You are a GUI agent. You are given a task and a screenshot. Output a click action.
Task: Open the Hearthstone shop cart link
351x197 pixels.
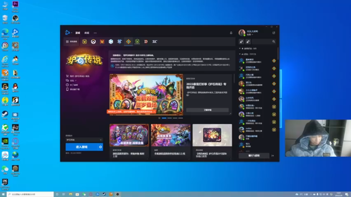click(x=78, y=76)
